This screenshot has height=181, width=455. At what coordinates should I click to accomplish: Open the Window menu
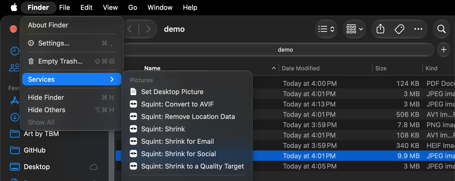(x=160, y=7)
